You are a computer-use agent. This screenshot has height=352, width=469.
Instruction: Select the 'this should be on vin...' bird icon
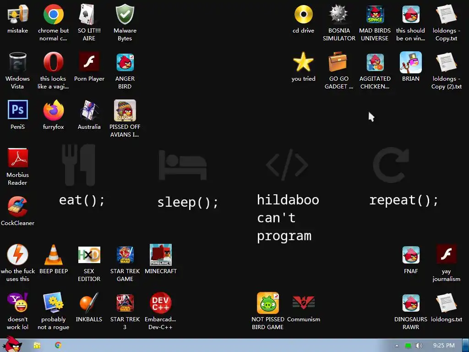coord(411,14)
